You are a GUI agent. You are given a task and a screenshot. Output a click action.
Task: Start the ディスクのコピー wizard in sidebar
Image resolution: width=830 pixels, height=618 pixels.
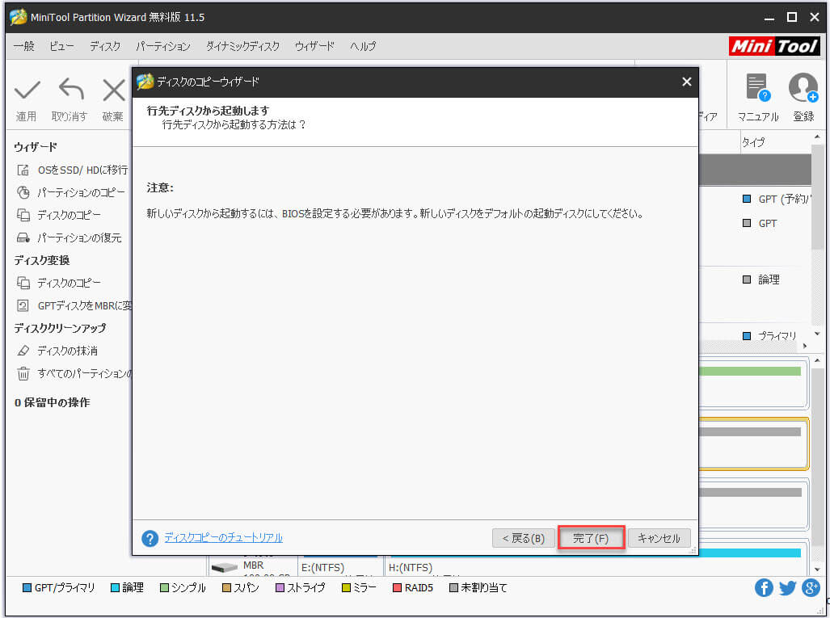click(69, 215)
